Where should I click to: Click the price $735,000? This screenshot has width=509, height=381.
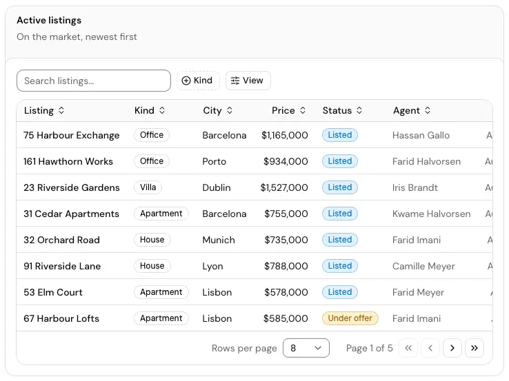tap(286, 240)
